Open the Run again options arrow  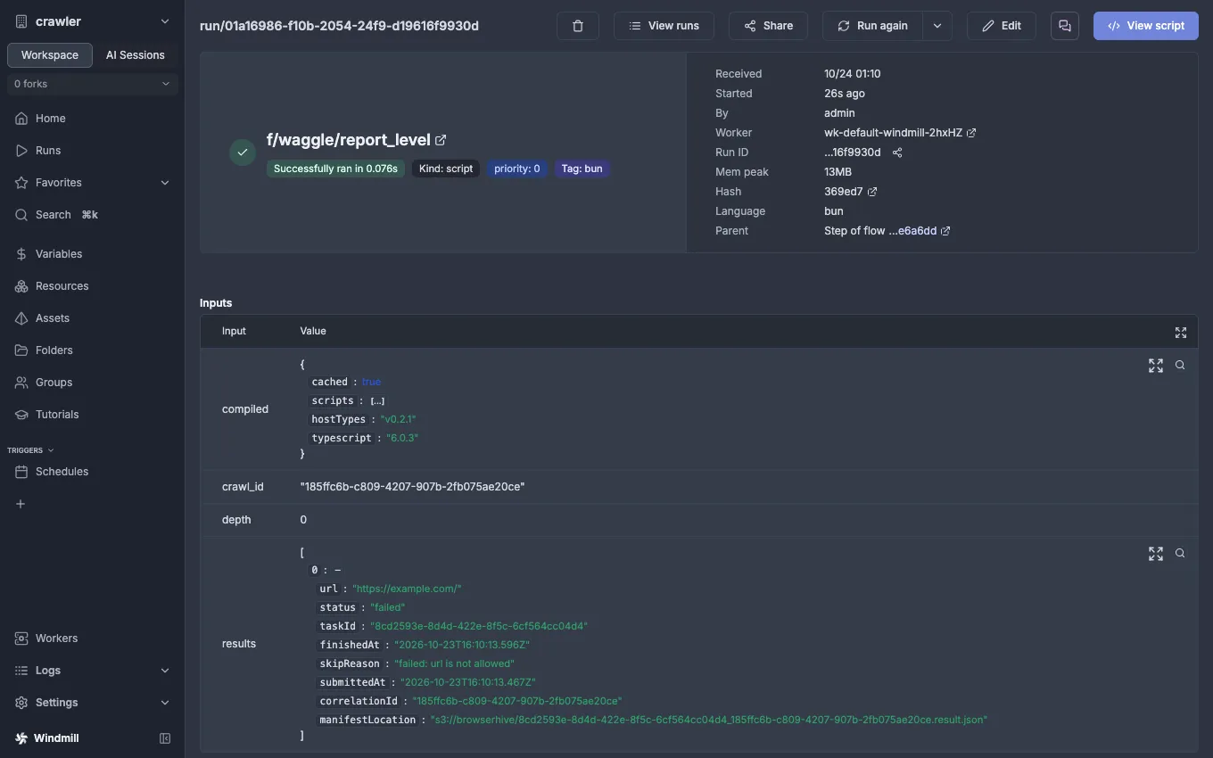[x=937, y=26]
